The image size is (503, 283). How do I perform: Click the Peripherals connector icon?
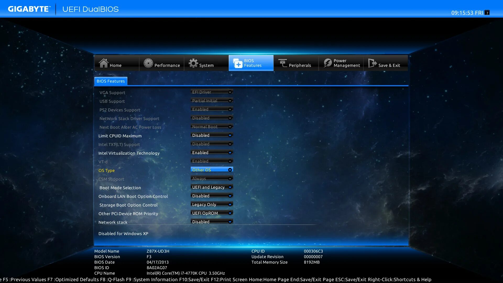[x=283, y=63]
